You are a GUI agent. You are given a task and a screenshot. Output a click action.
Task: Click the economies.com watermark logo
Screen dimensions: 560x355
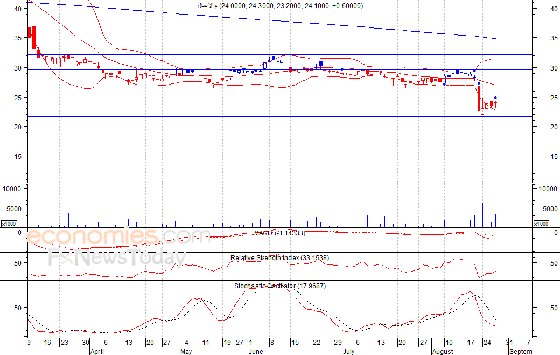coord(118,236)
